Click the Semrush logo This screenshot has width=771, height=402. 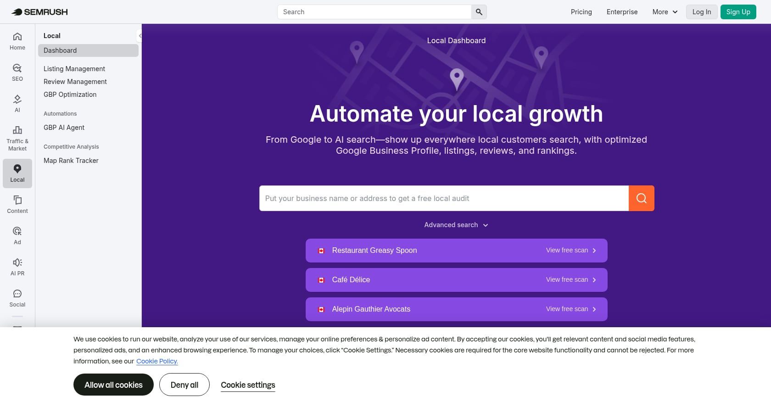pos(39,12)
